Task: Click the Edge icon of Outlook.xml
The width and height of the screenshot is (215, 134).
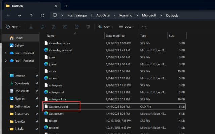Action: [46, 114]
